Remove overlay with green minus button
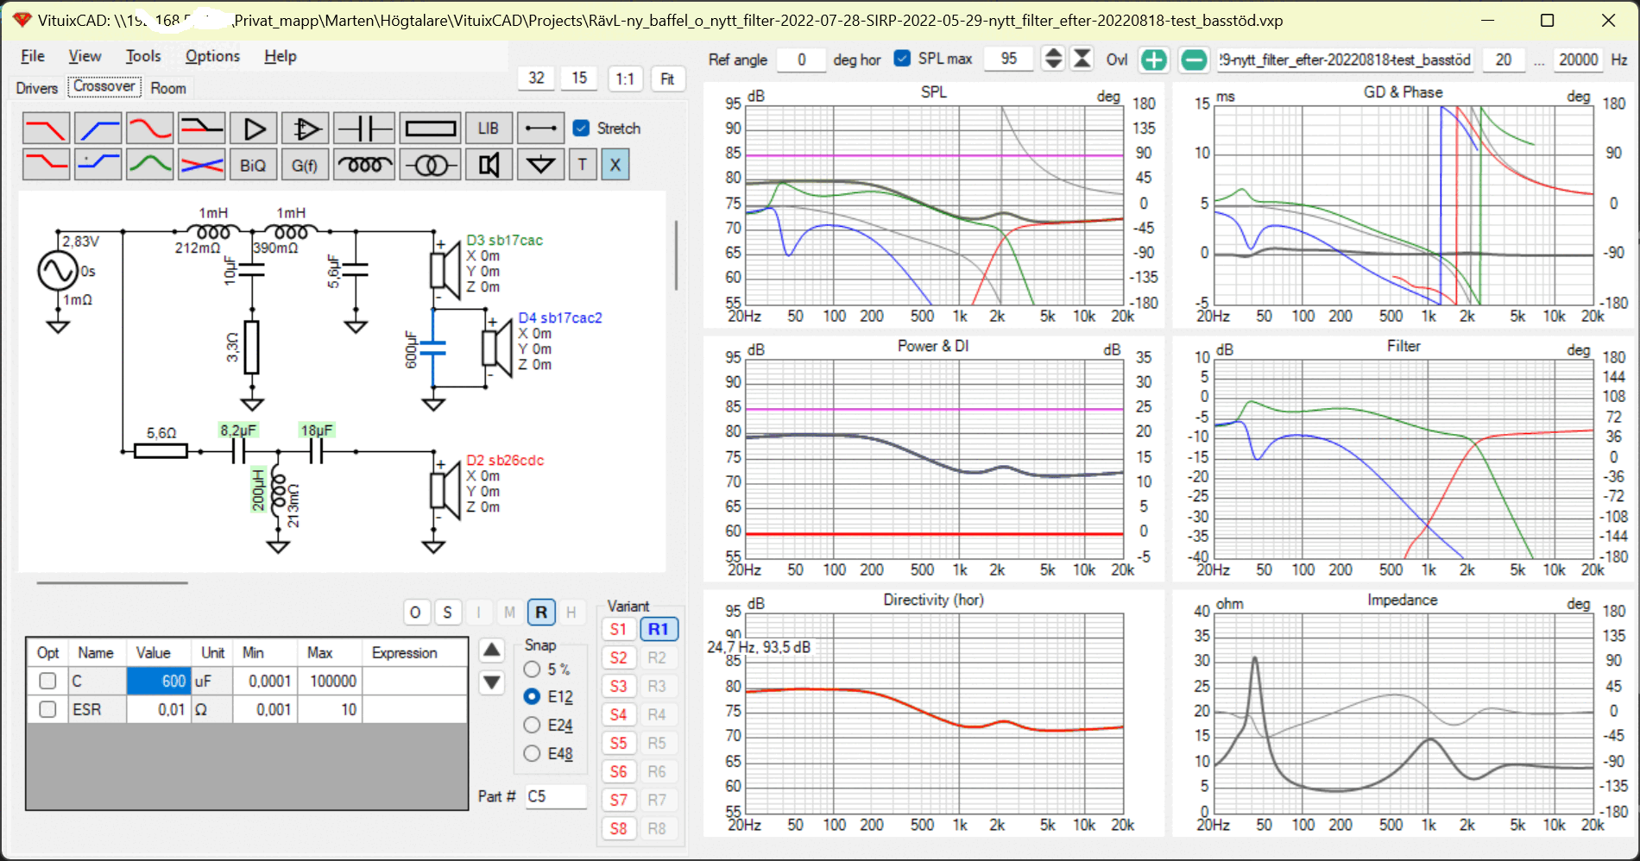This screenshot has width=1640, height=861. coord(1194,60)
